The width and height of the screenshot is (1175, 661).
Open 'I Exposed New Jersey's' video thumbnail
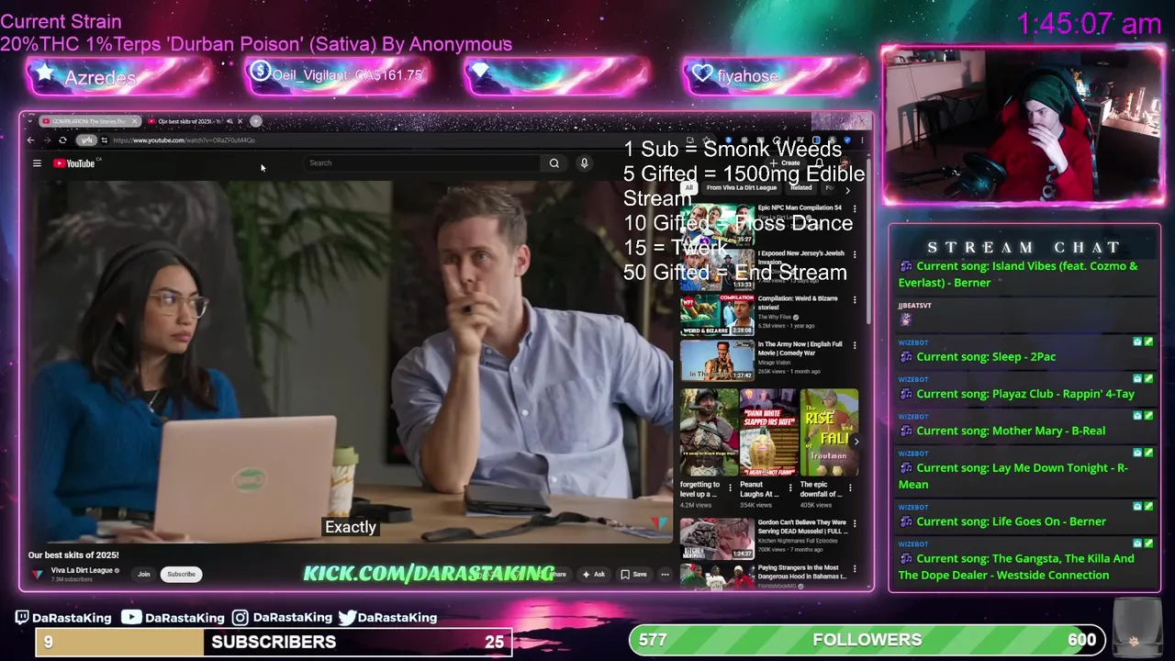coord(717,268)
